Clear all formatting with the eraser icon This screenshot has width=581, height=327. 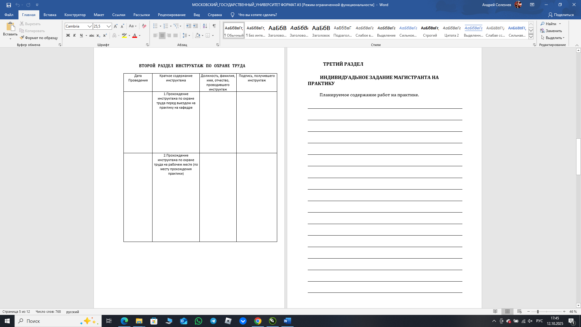(x=144, y=26)
